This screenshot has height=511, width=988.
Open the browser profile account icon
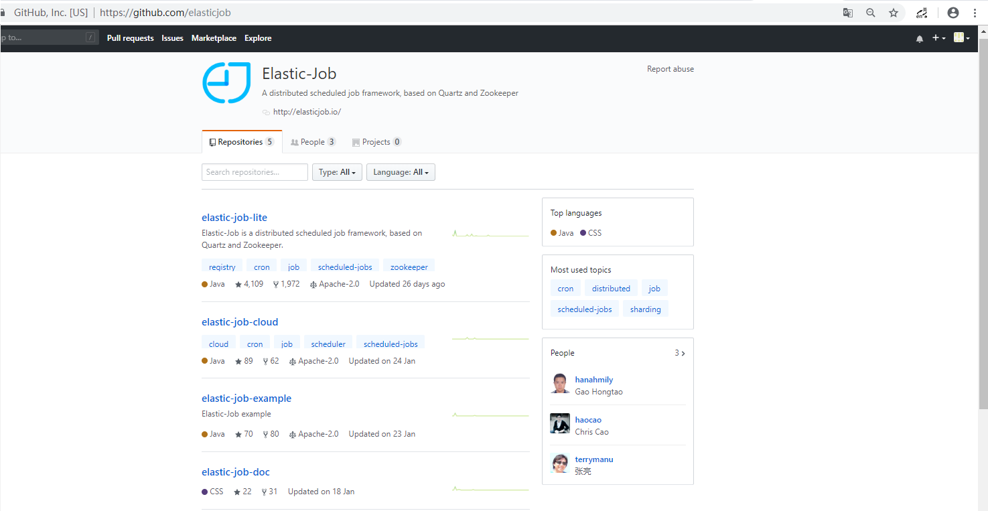(953, 13)
